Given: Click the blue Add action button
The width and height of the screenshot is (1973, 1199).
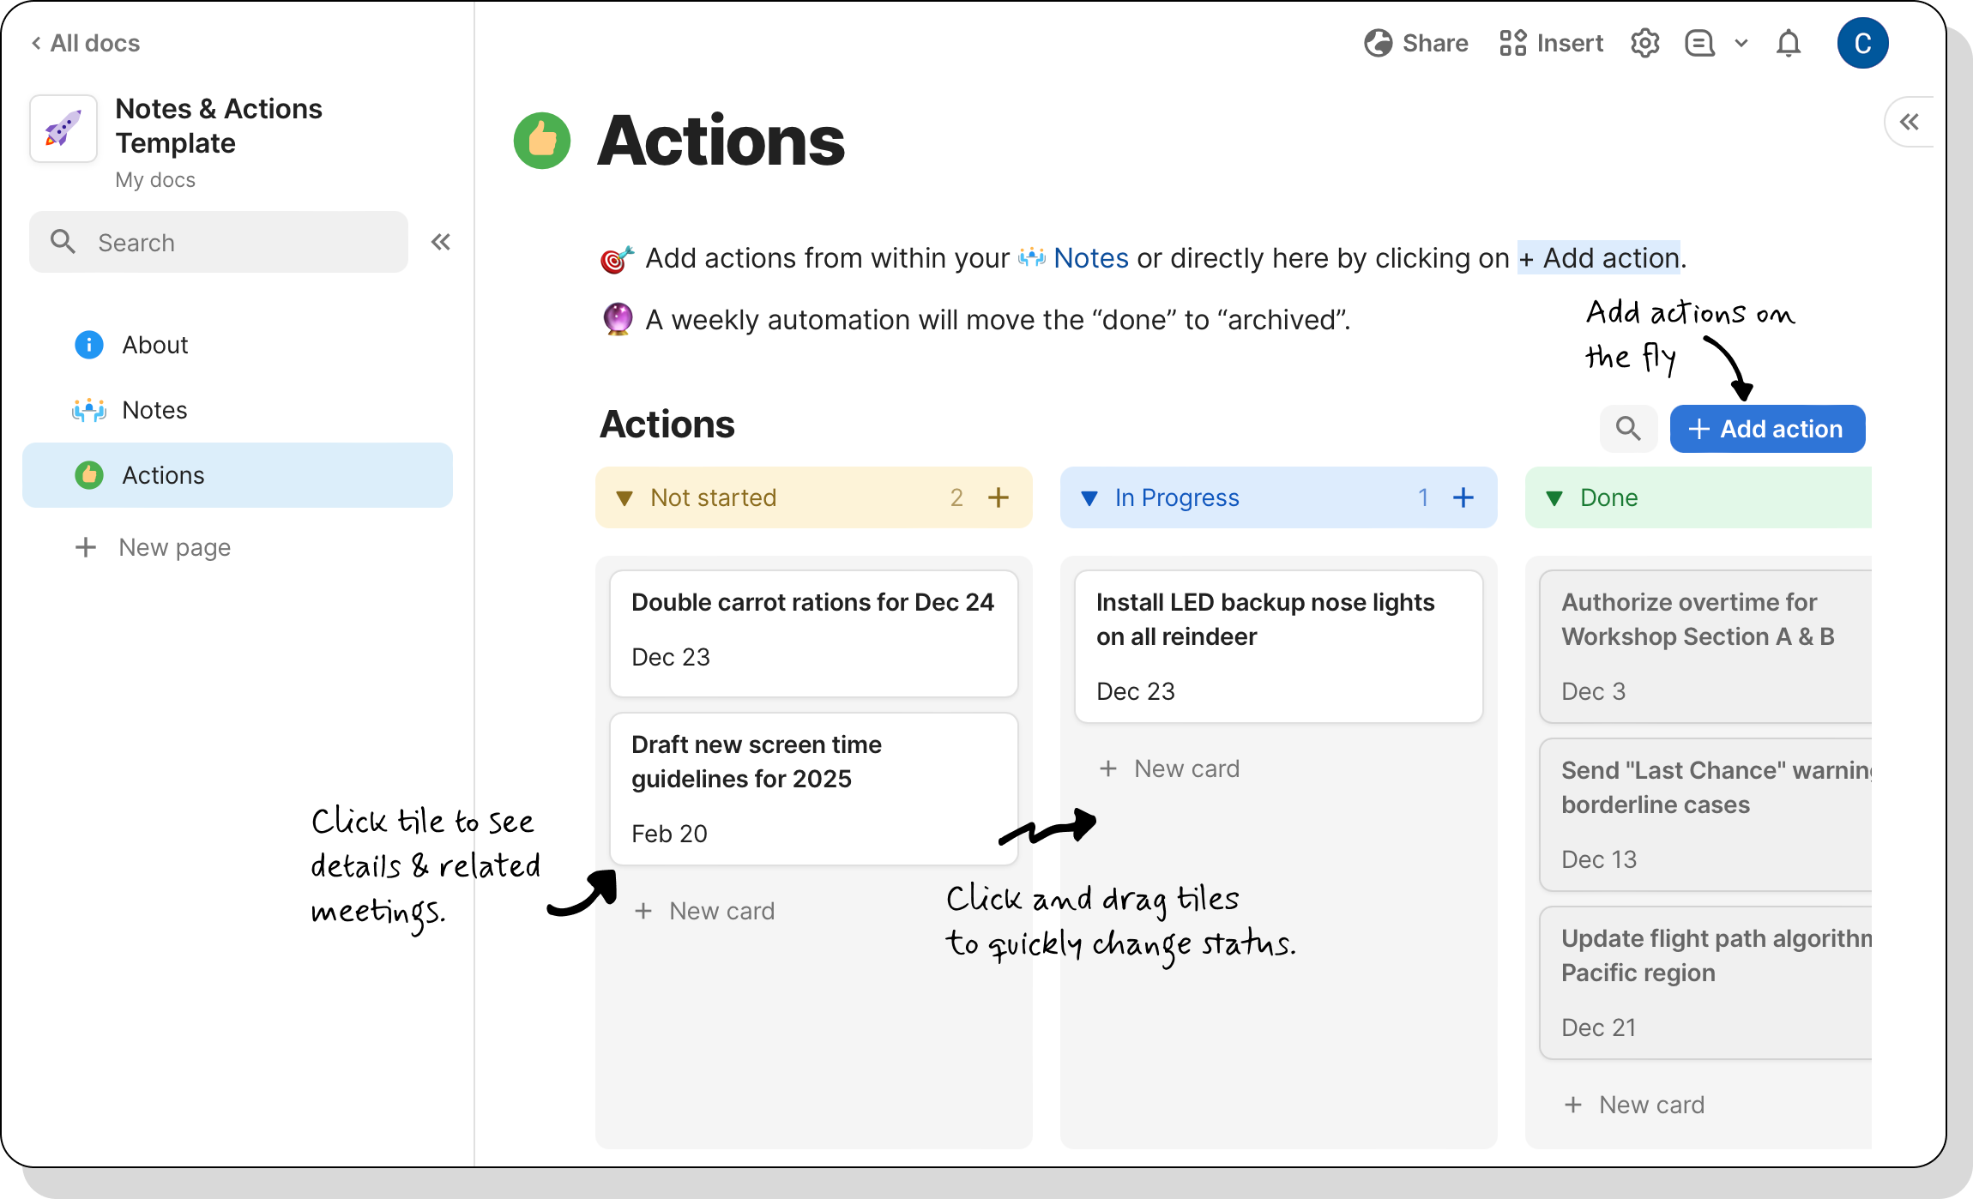Looking at the screenshot, I should (x=1767, y=429).
